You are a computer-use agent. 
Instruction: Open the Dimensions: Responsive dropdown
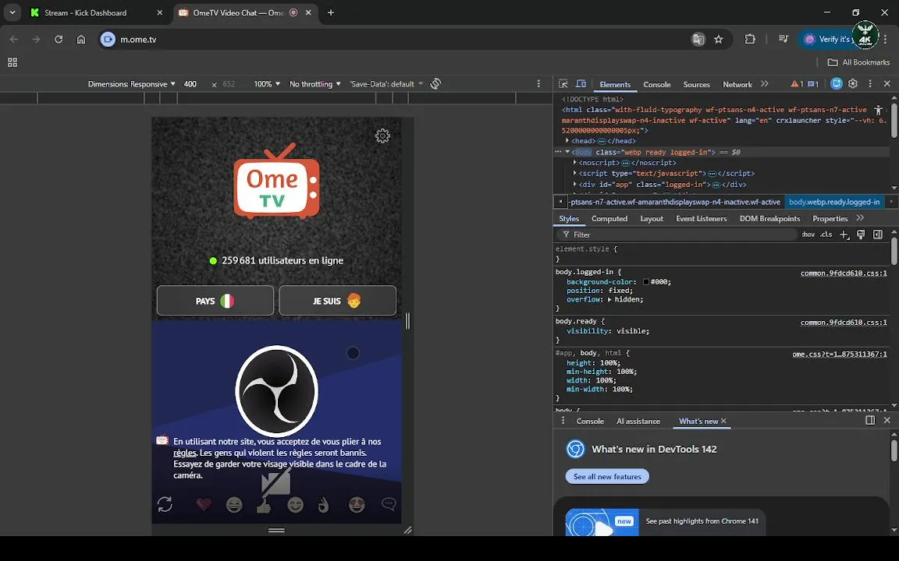(131, 83)
